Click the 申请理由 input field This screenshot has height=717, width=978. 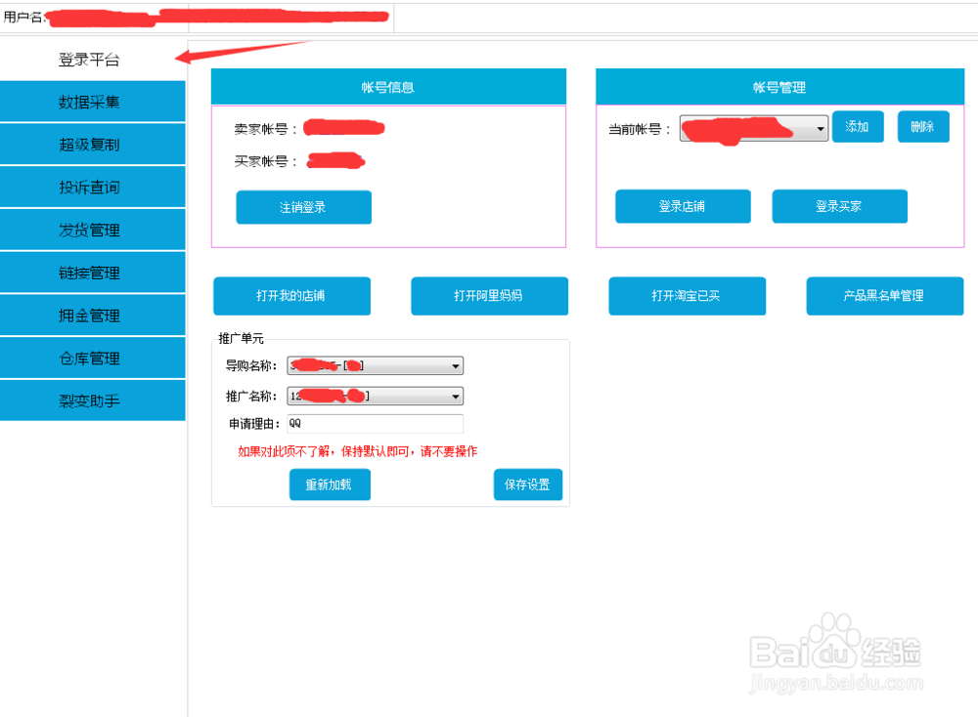[375, 423]
